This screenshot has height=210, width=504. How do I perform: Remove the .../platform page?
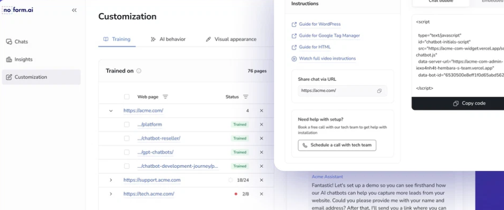click(261, 125)
